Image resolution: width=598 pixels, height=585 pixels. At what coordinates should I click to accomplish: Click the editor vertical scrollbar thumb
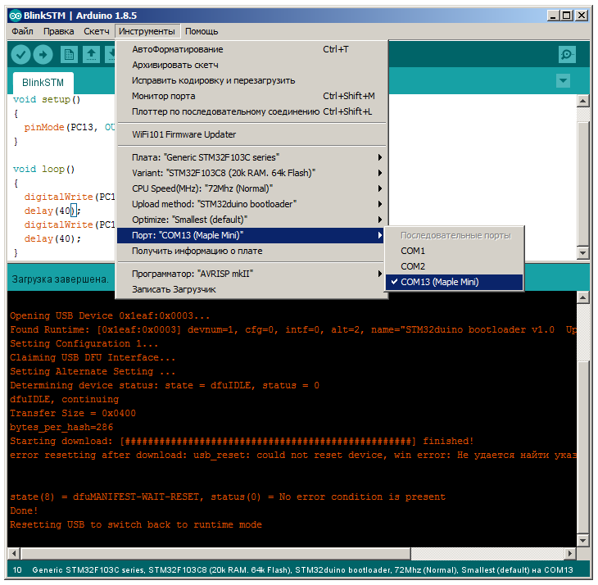[582, 184]
